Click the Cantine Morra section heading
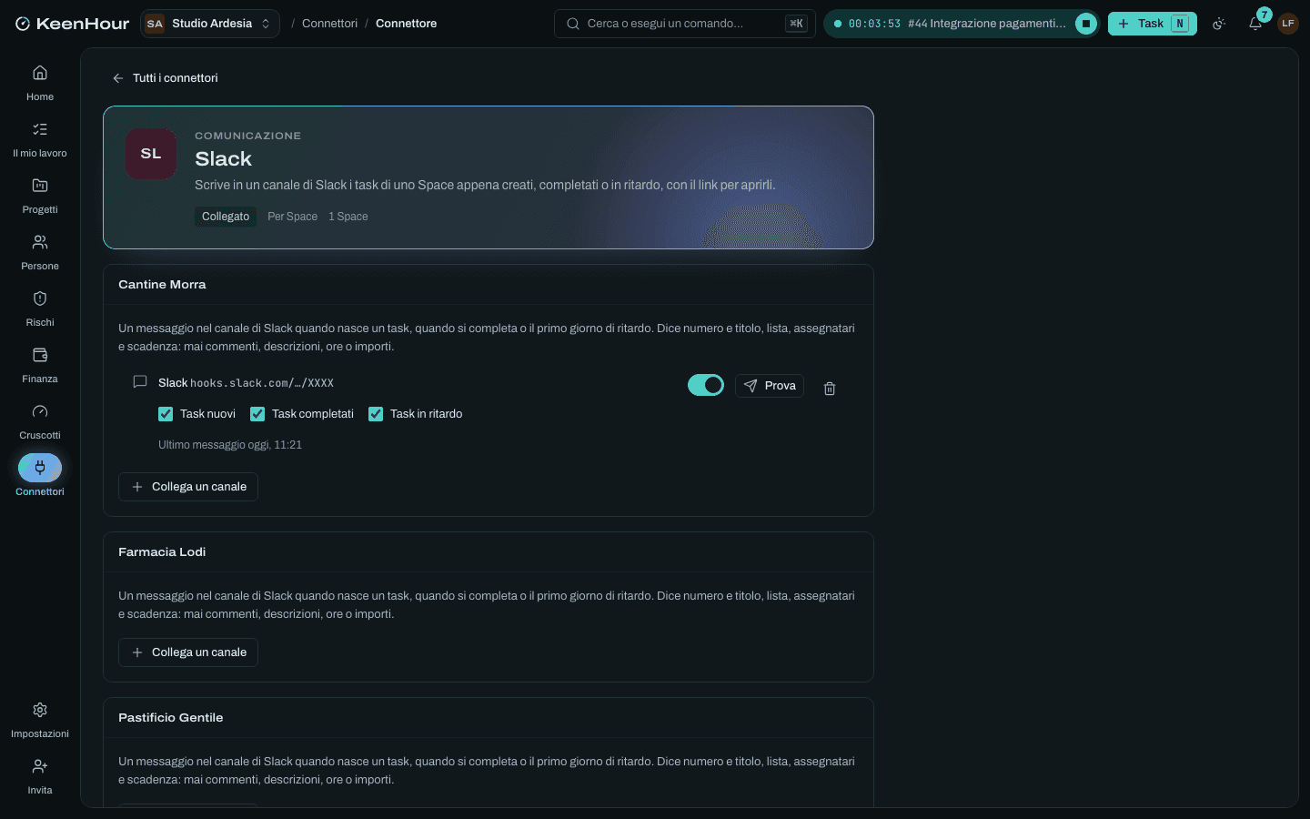 pos(162,285)
